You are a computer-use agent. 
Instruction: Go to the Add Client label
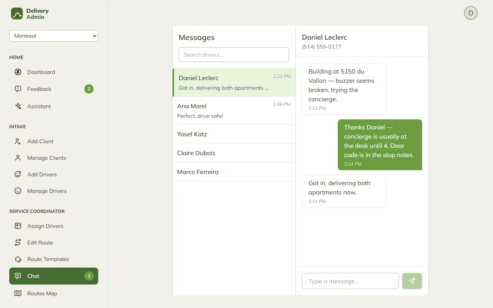point(40,141)
